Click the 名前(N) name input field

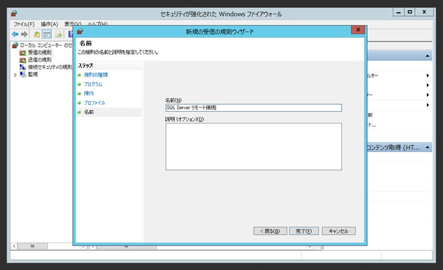coord(253,108)
